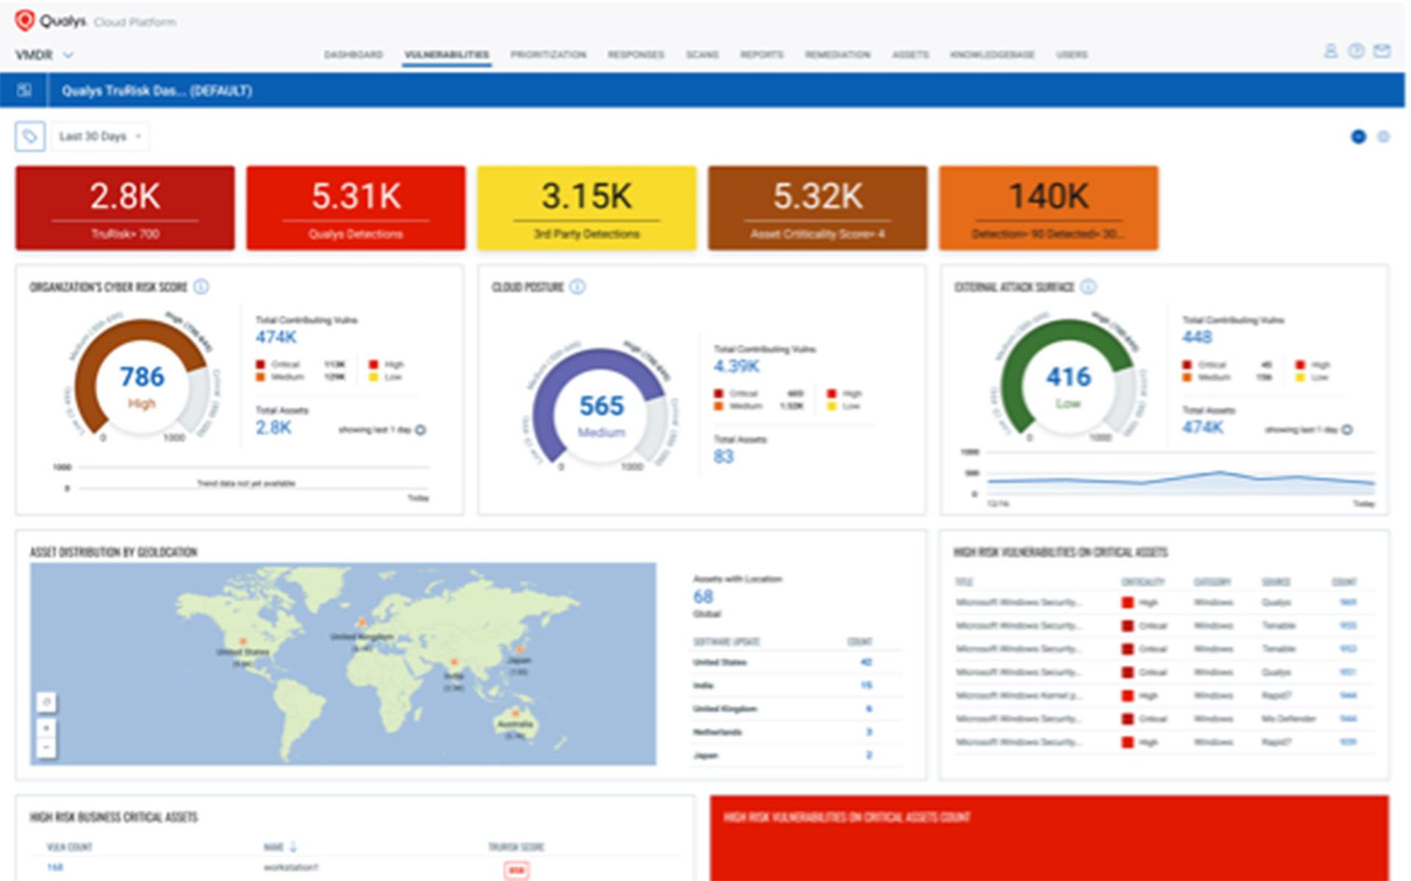The image size is (1411, 881).
Task: Click the 786 High risk score gauge
Action: [142, 377]
